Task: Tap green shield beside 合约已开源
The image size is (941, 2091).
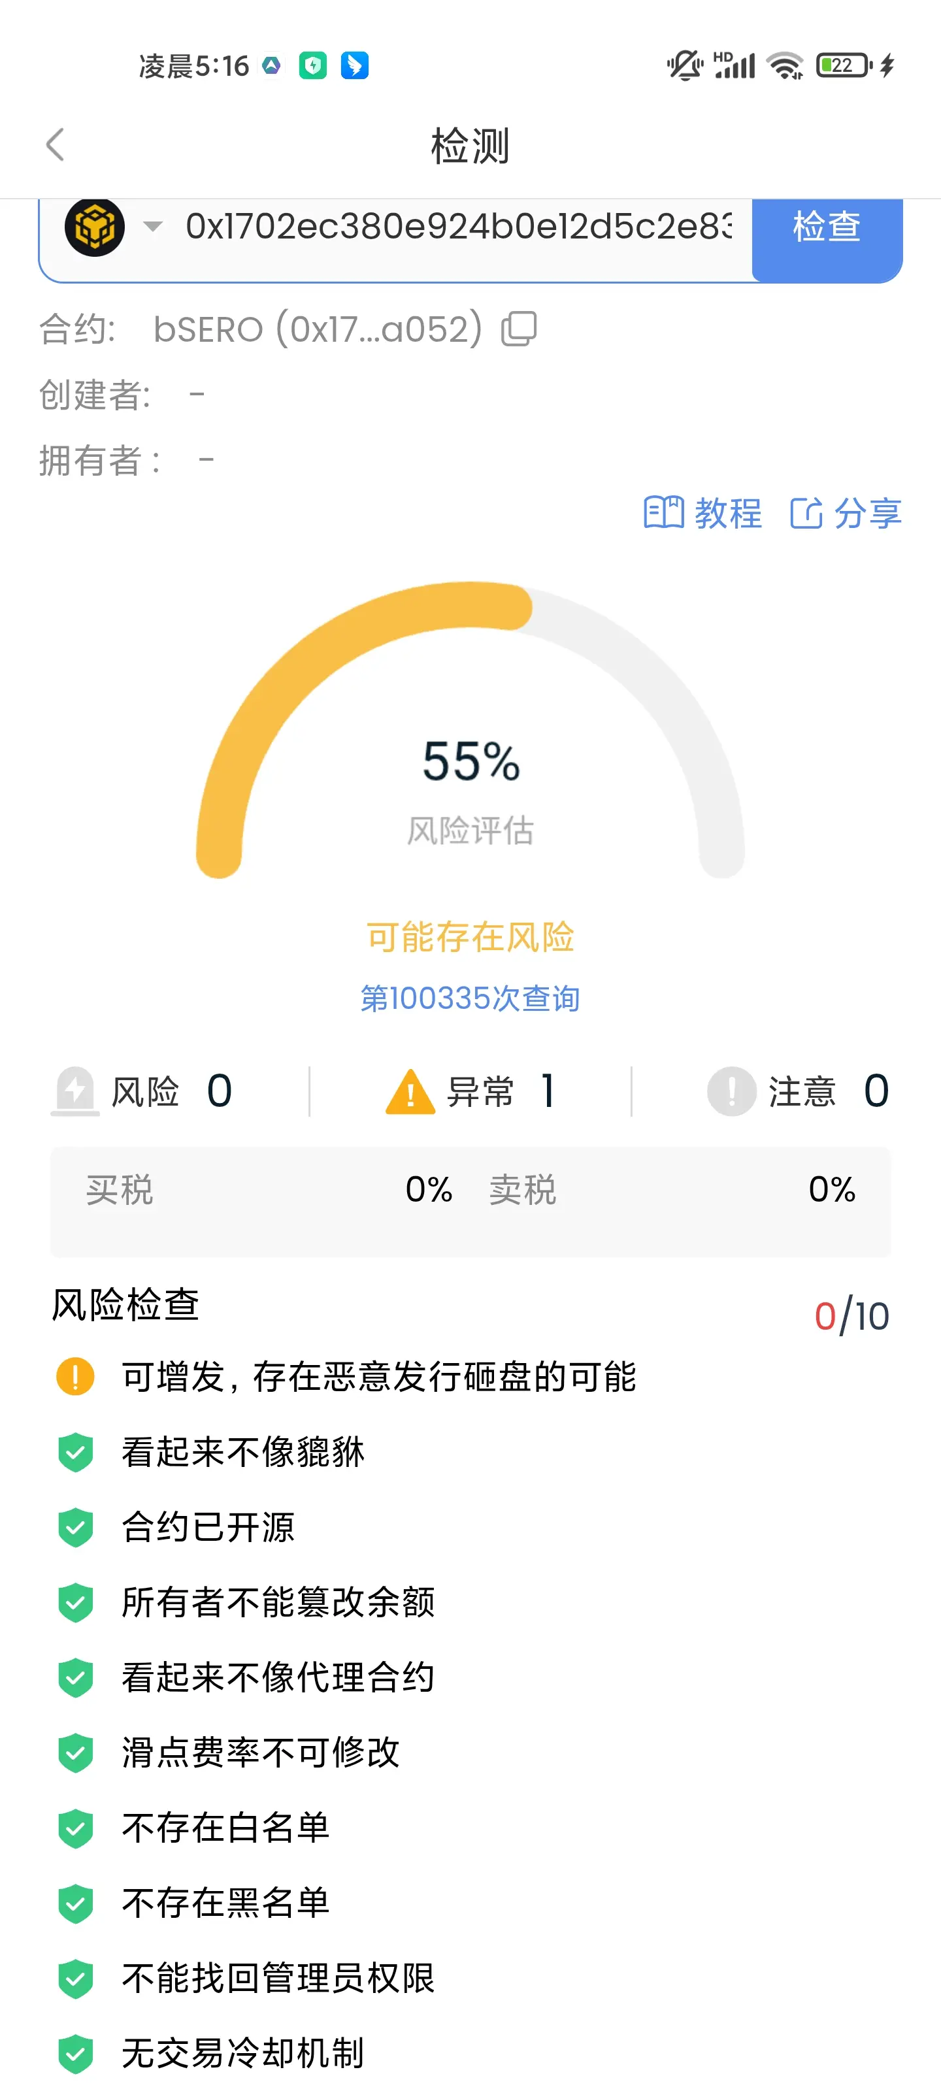Action: [x=76, y=1527]
